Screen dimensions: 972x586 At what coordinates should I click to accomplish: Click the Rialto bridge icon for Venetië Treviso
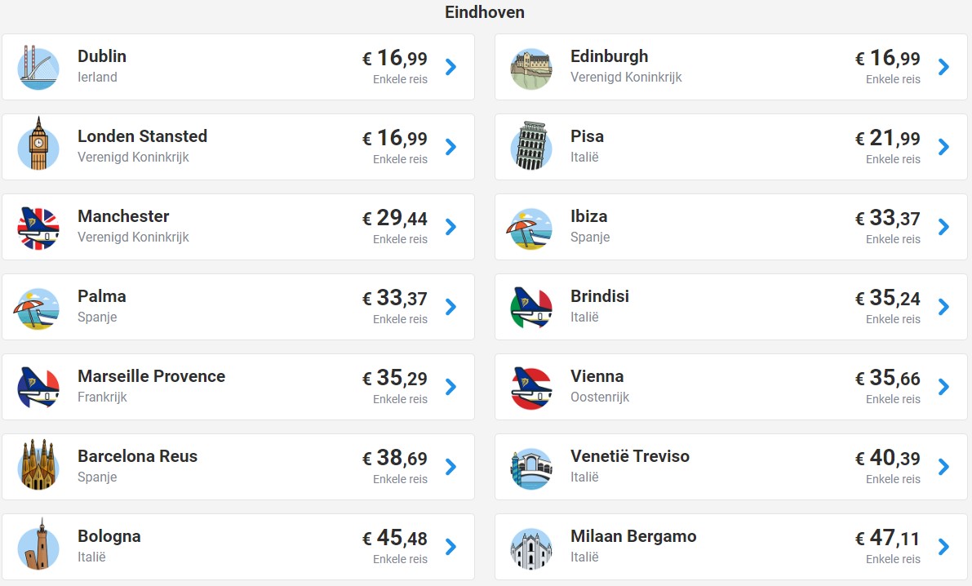point(531,468)
